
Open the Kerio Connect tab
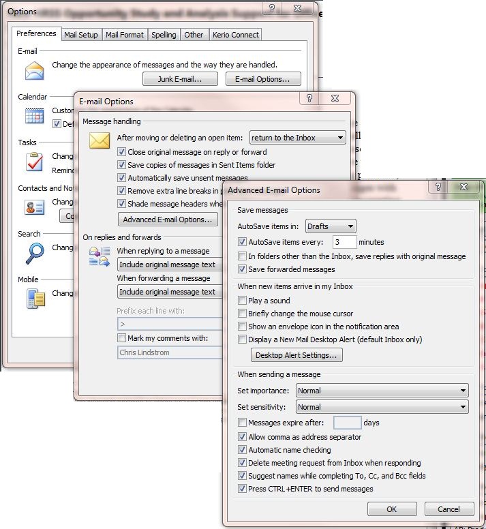tap(236, 35)
